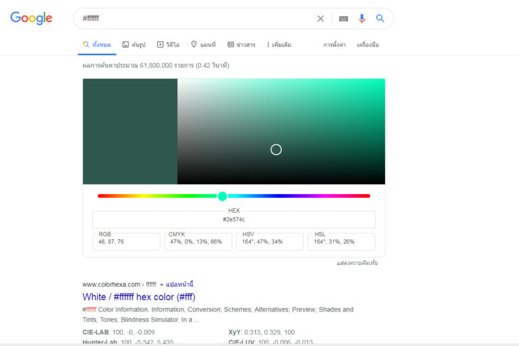Screen dimensions: 519x346
Task: Click the hue slider handle
Action: pyautogui.click(x=222, y=196)
